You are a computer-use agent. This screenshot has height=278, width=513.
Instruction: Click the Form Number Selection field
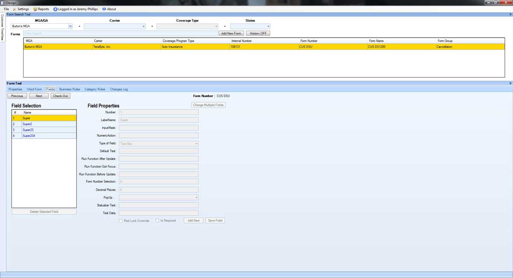[x=159, y=182]
